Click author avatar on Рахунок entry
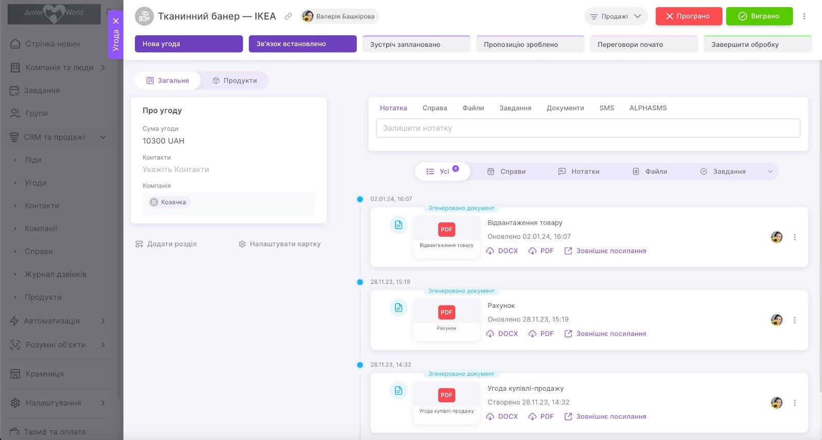 [776, 320]
